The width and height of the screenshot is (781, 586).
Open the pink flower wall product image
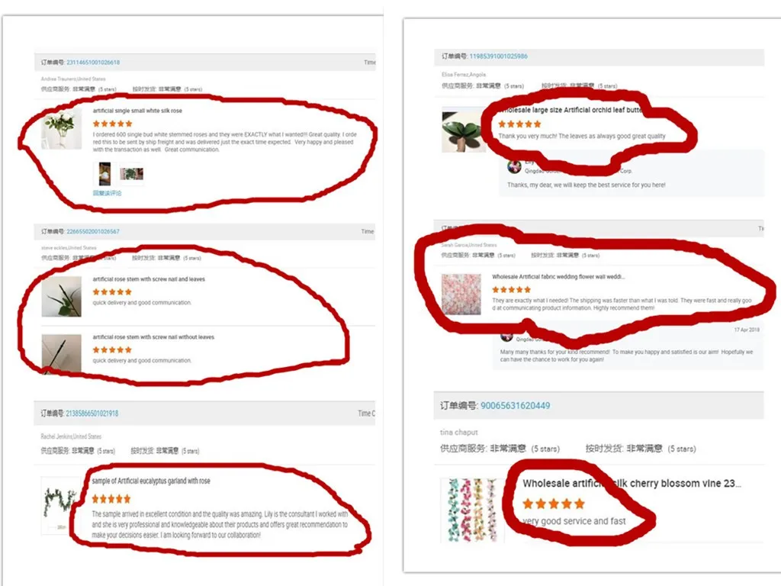461,294
